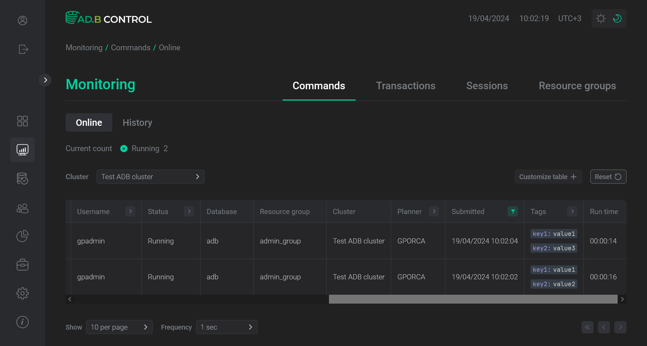Image resolution: width=647 pixels, height=346 pixels.
Task: Open the user profile icon
Action: tap(23, 21)
